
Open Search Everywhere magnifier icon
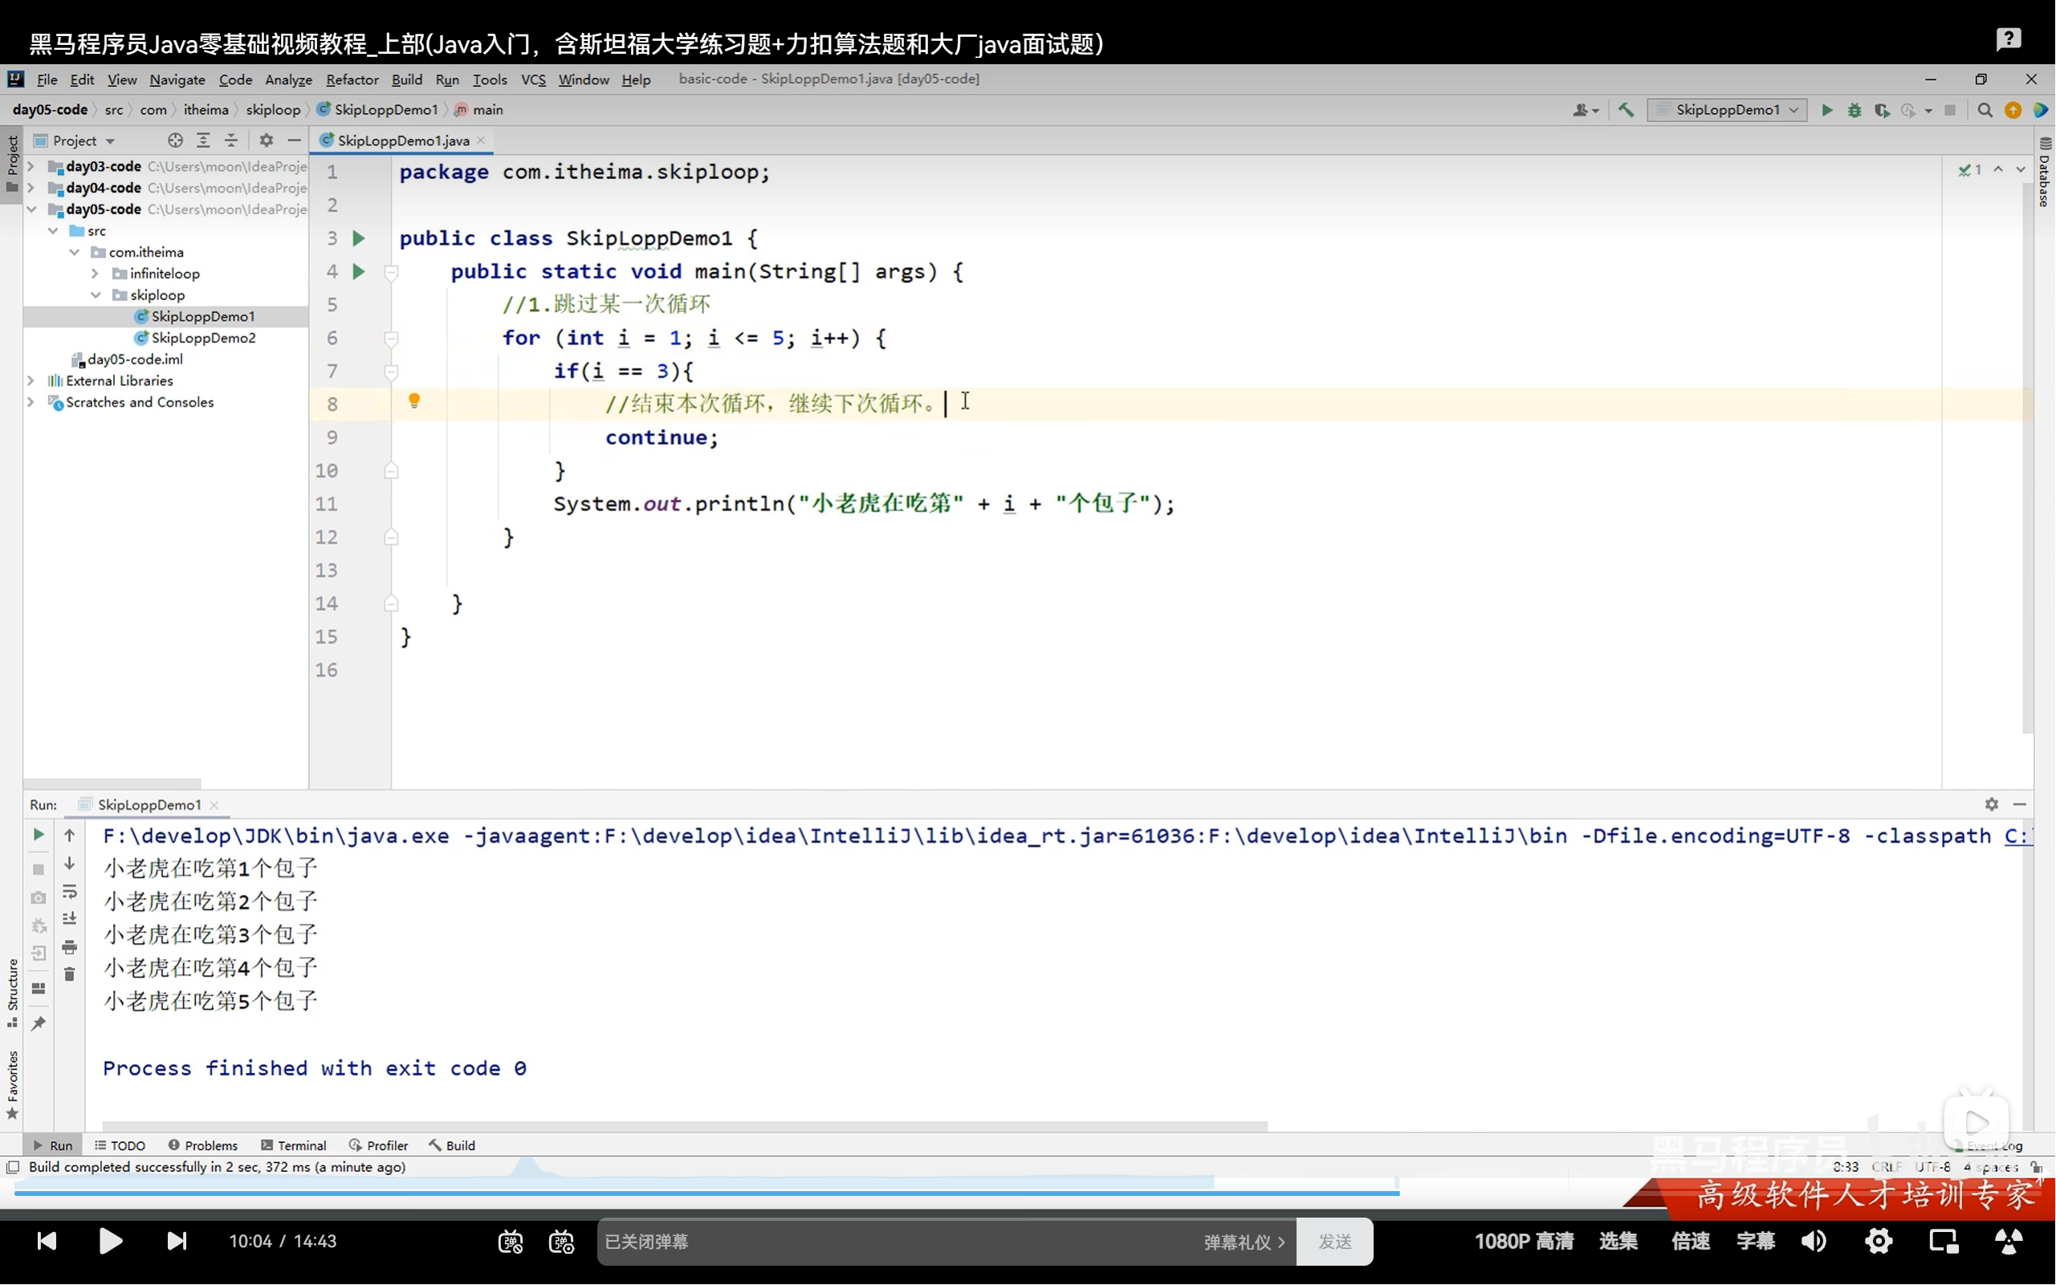point(1985,110)
